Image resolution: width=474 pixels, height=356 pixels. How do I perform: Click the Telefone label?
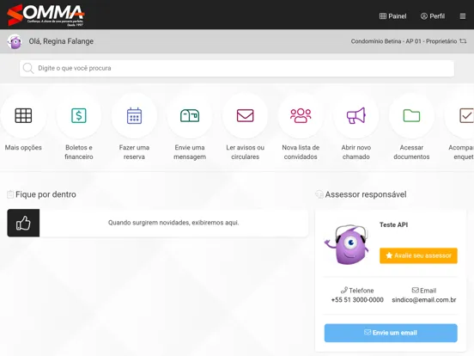tap(362, 291)
